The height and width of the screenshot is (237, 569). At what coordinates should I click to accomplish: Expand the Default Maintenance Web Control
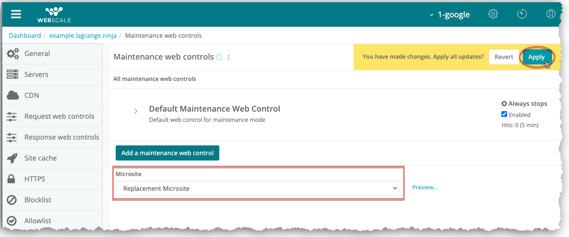[x=136, y=111]
